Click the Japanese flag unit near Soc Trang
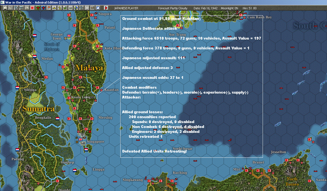Image resolution: width=327 pixels, height=191 pixels. click(x=178, y=25)
